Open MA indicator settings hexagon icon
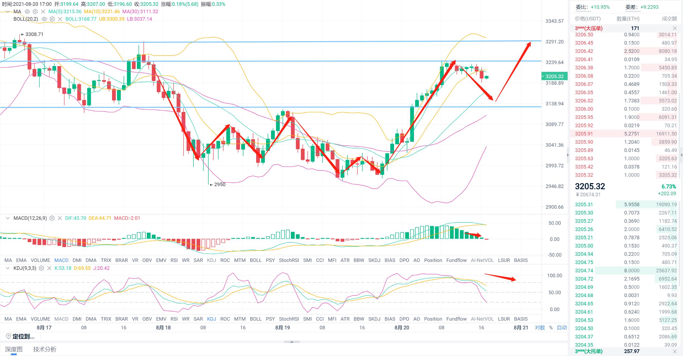 35,12
